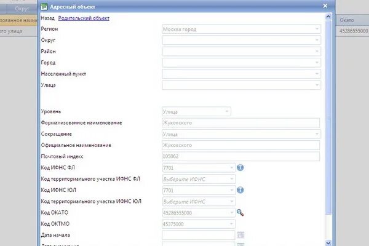Click the Дата начала input field
Viewport: 369px width, 246px height.
coord(199,235)
